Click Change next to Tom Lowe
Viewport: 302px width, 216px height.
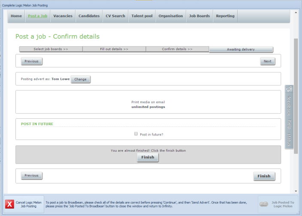point(81,79)
